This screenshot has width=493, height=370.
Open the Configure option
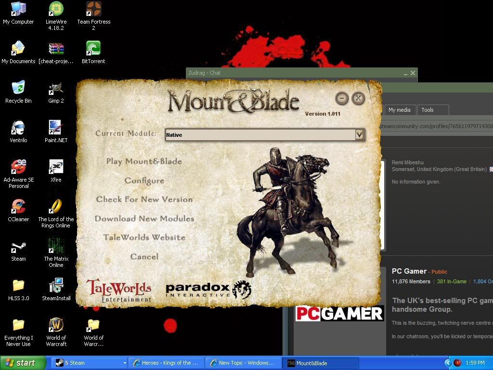144,181
